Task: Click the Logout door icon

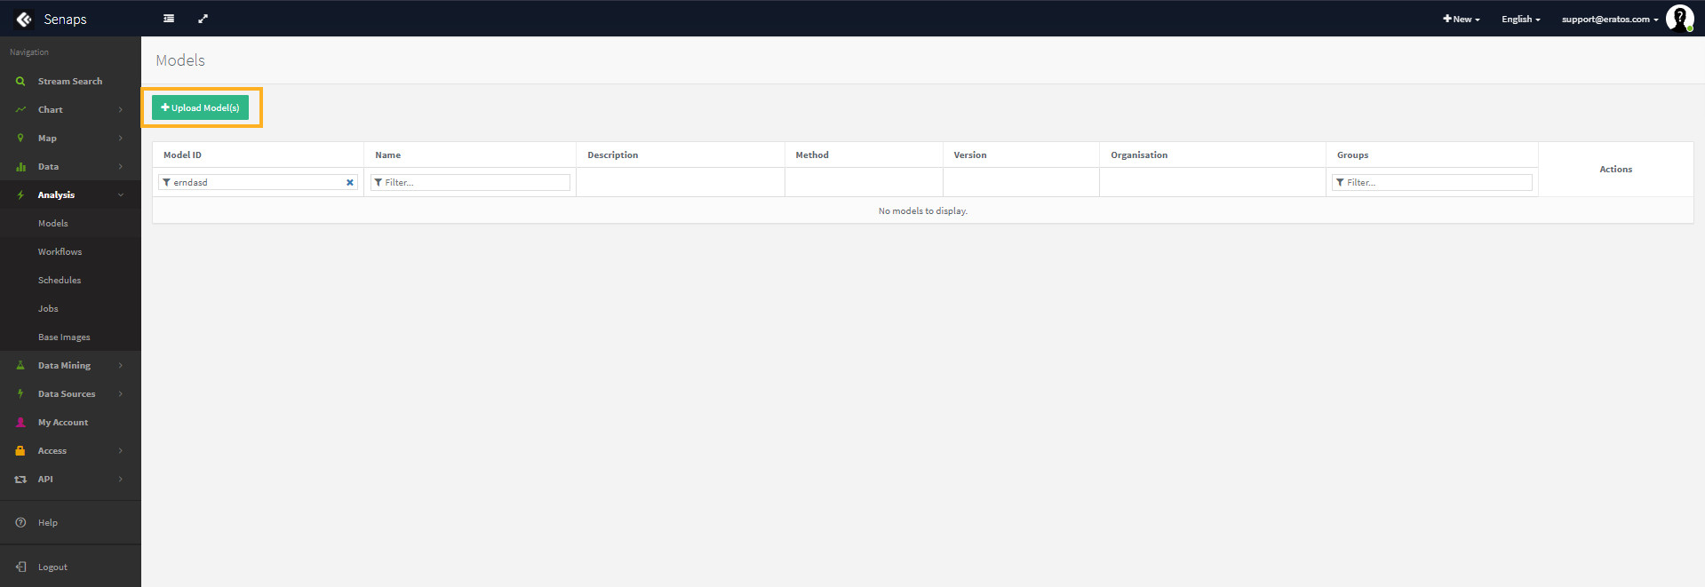Action: (20, 567)
